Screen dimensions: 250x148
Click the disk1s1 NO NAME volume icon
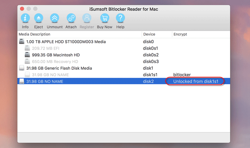[x=27, y=75]
